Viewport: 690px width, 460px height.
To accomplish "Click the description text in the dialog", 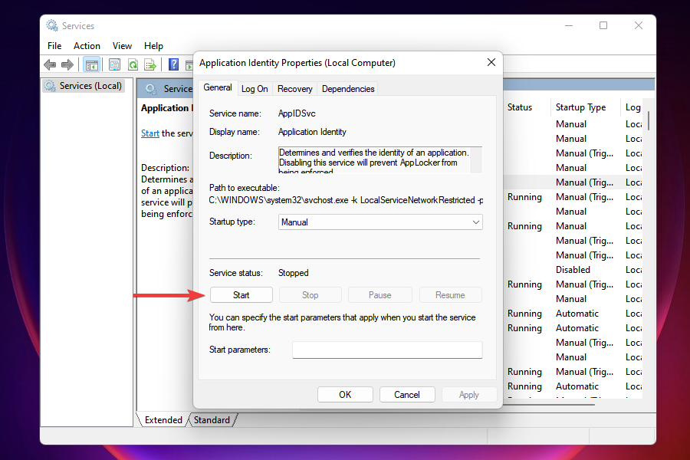I will click(x=374, y=159).
